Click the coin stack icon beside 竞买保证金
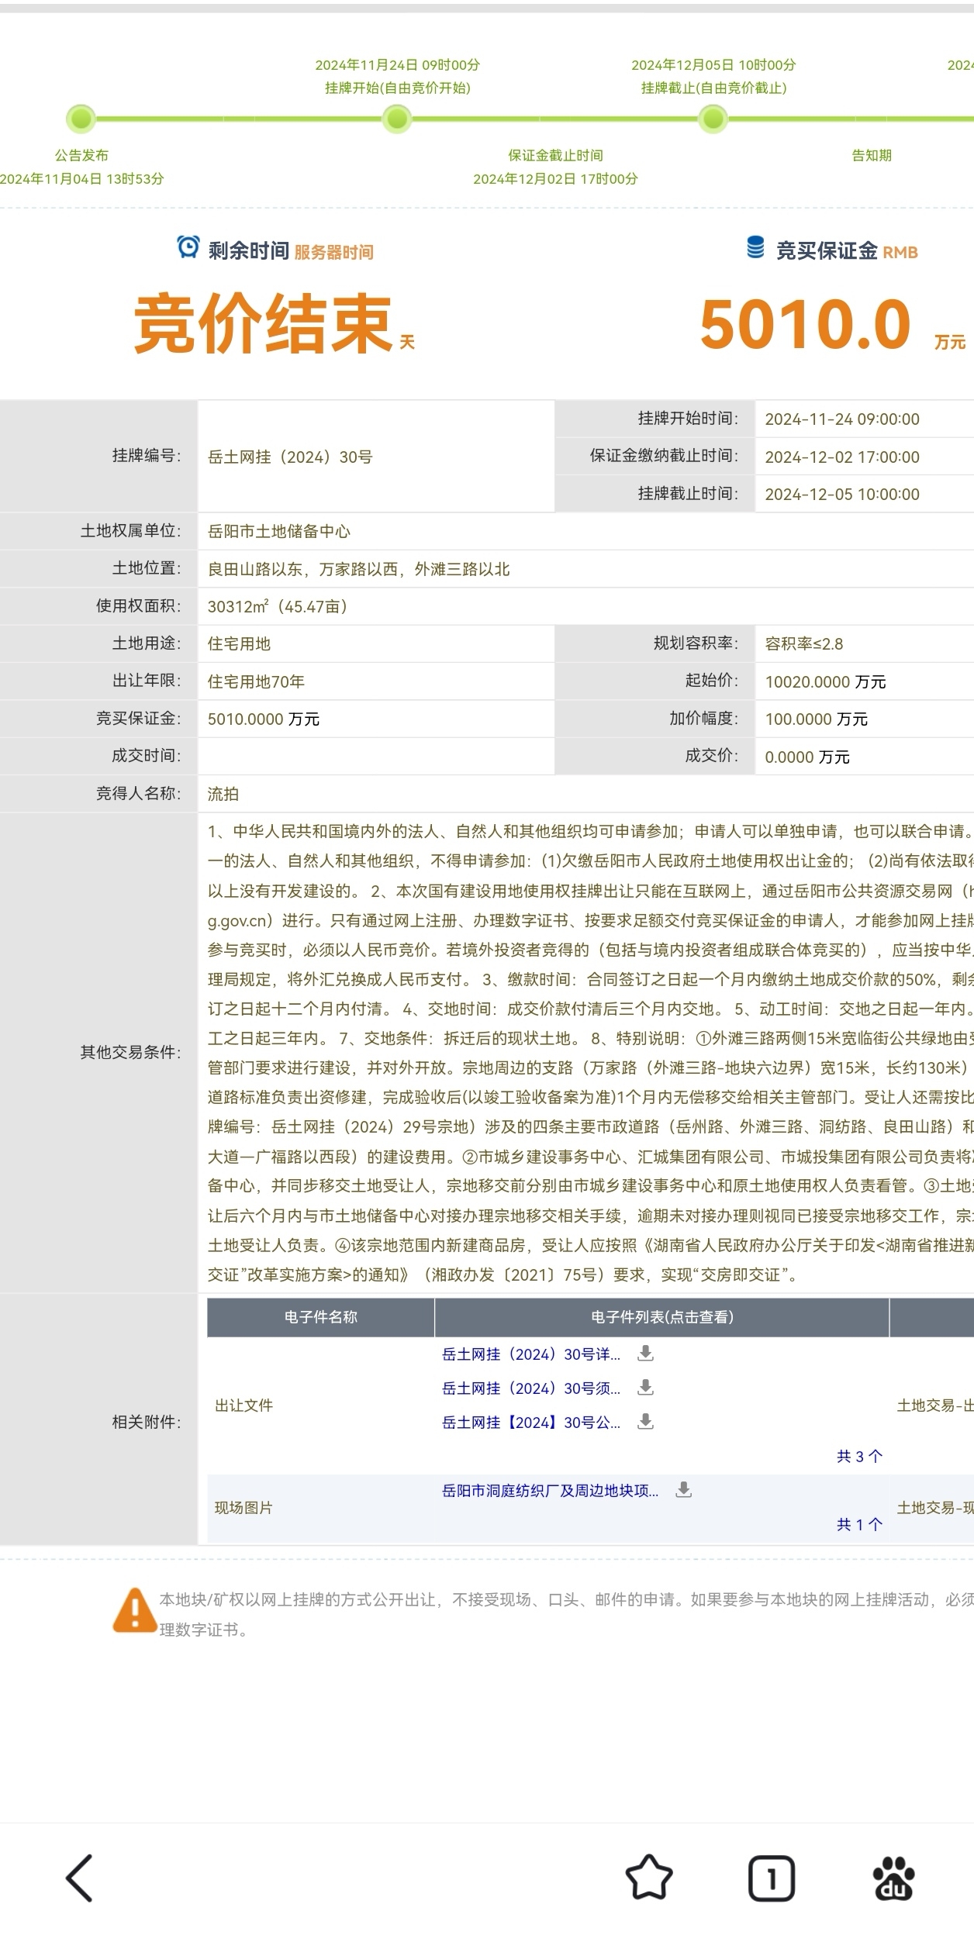The width and height of the screenshot is (974, 1935). (755, 247)
